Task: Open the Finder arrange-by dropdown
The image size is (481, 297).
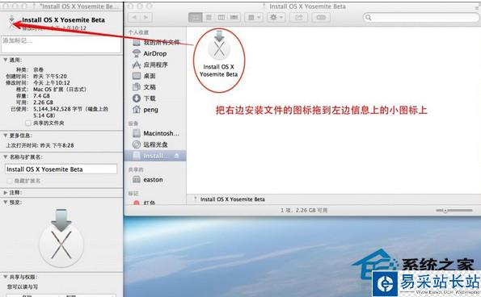Action: [254, 17]
